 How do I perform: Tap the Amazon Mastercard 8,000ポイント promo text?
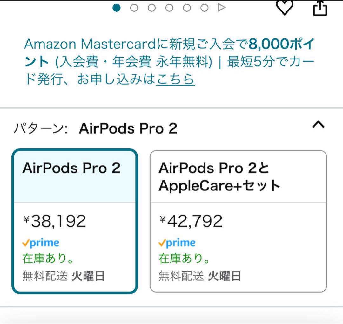[x=169, y=61]
